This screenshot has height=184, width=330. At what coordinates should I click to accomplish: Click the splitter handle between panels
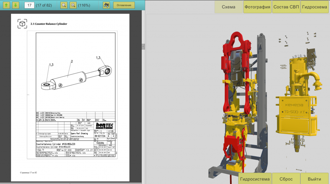click(x=143, y=46)
